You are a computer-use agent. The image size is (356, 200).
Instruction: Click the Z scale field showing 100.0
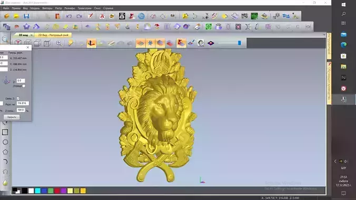tap(21, 110)
